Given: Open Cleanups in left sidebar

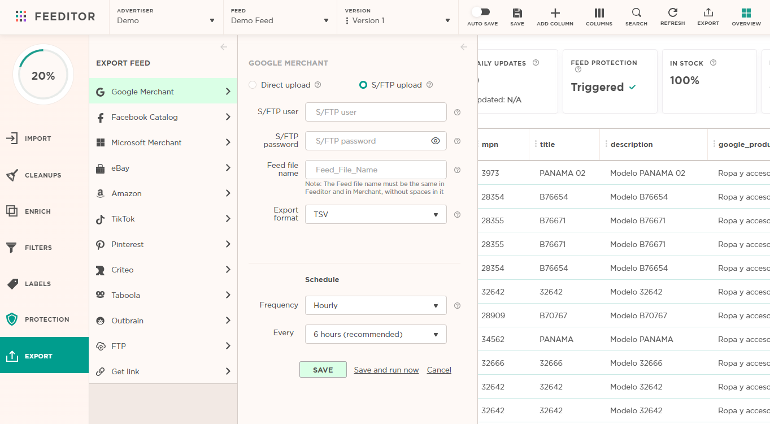Looking at the screenshot, I should tap(44, 175).
